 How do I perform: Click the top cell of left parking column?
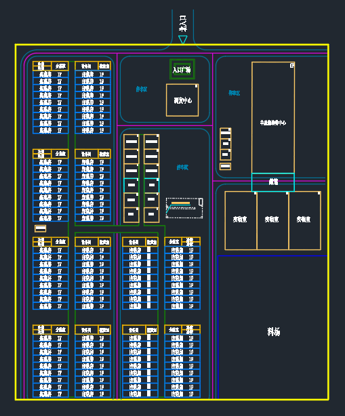(131, 142)
